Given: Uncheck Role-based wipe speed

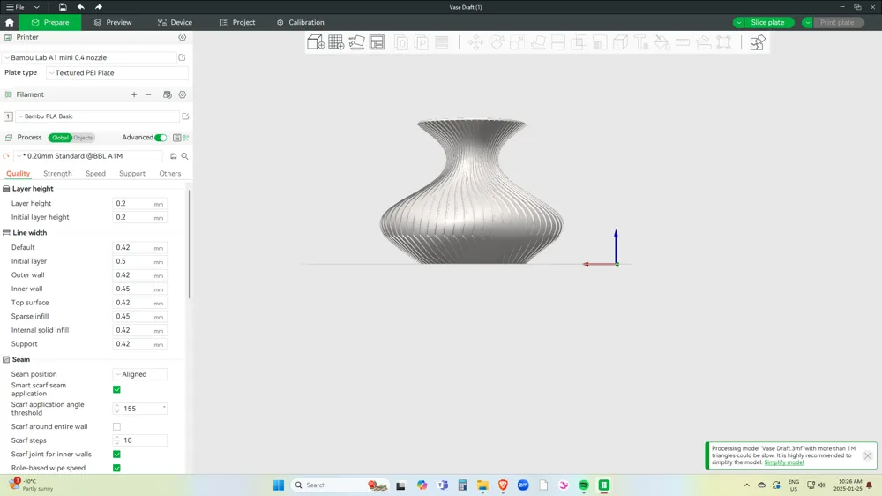Looking at the screenshot, I should click(116, 468).
